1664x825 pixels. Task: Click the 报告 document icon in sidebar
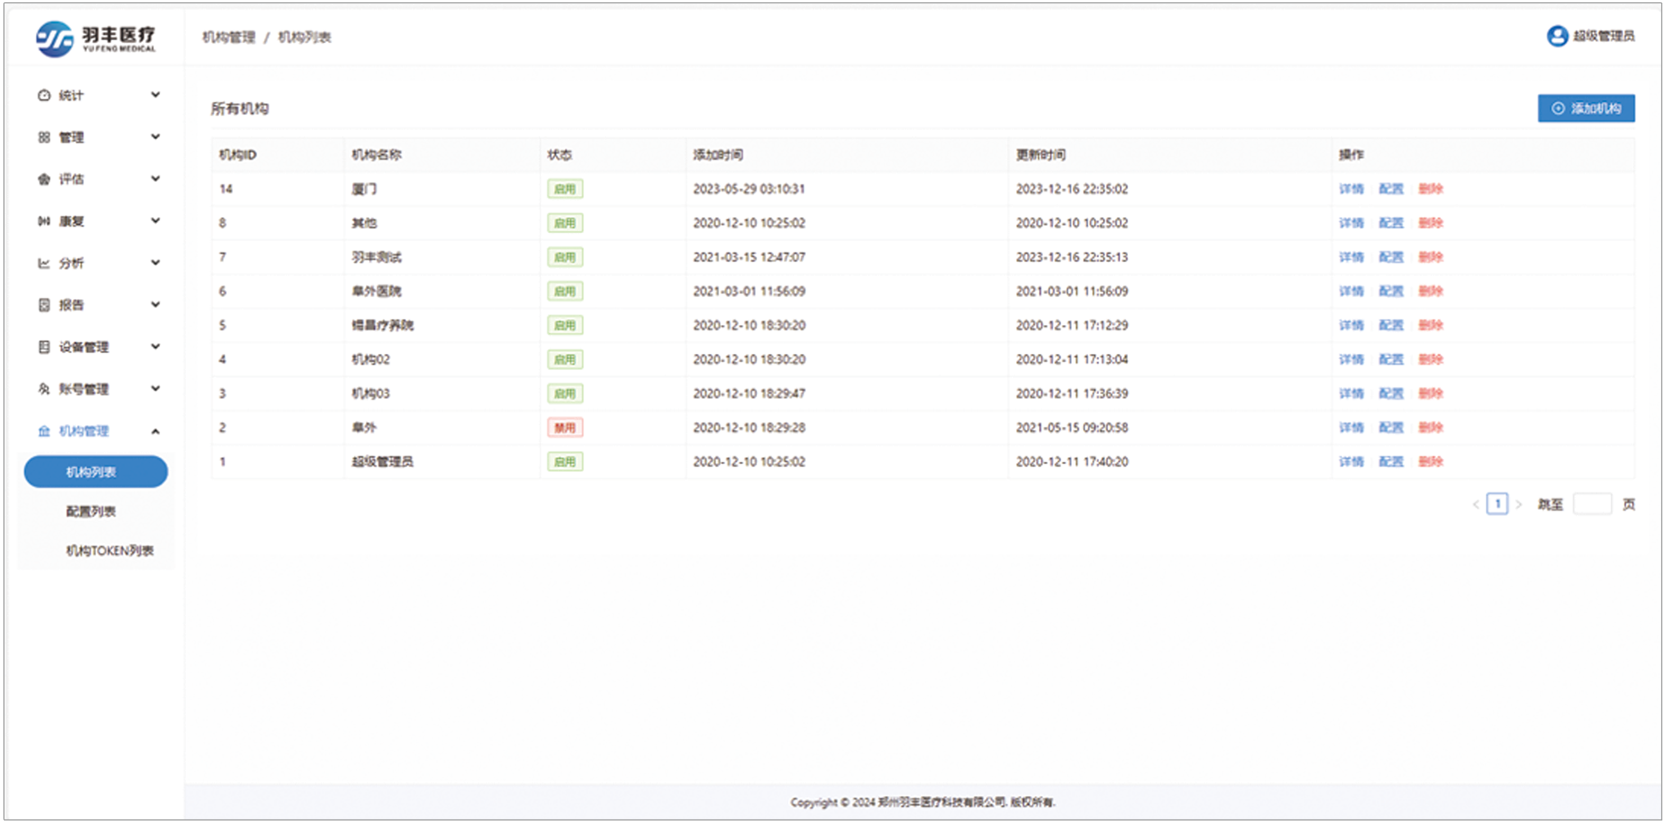(44, 306)
